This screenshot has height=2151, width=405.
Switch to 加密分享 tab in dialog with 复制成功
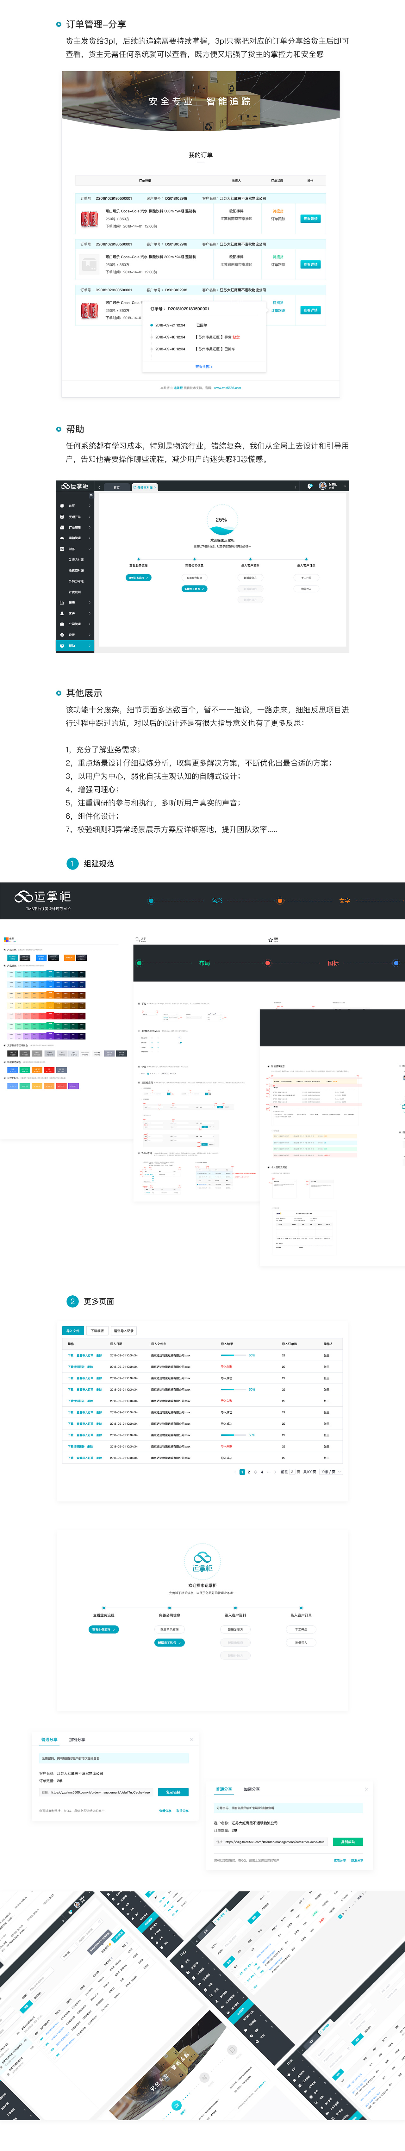(x=251, y=1789)
